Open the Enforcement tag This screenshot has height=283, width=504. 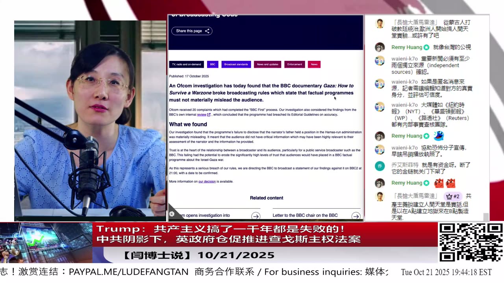point(295,64)
